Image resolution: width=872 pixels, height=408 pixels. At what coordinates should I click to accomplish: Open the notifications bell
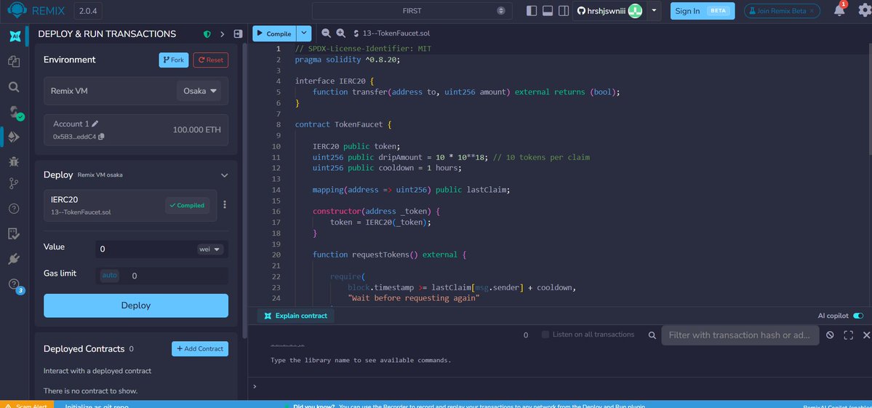tap(840, 10)
